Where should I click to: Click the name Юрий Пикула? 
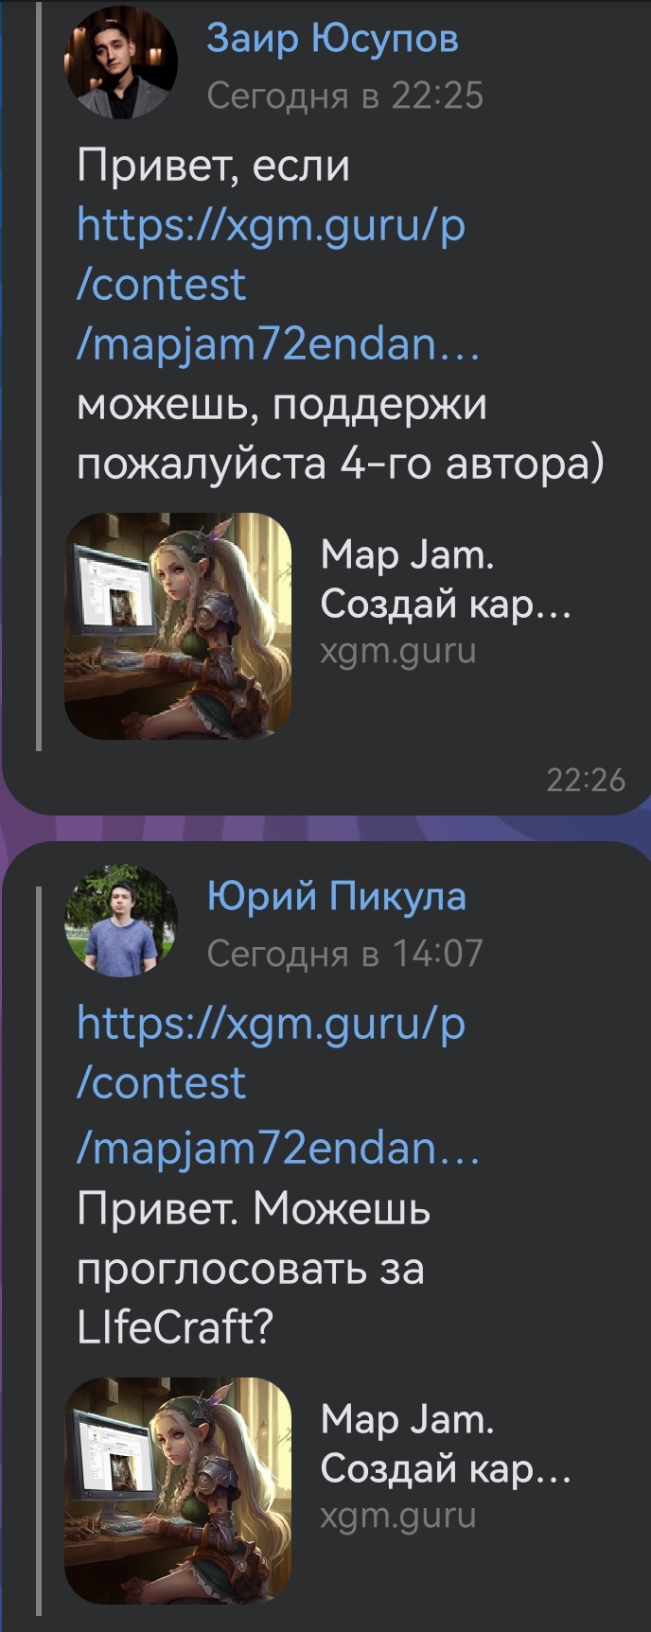(x=337, y=896)
